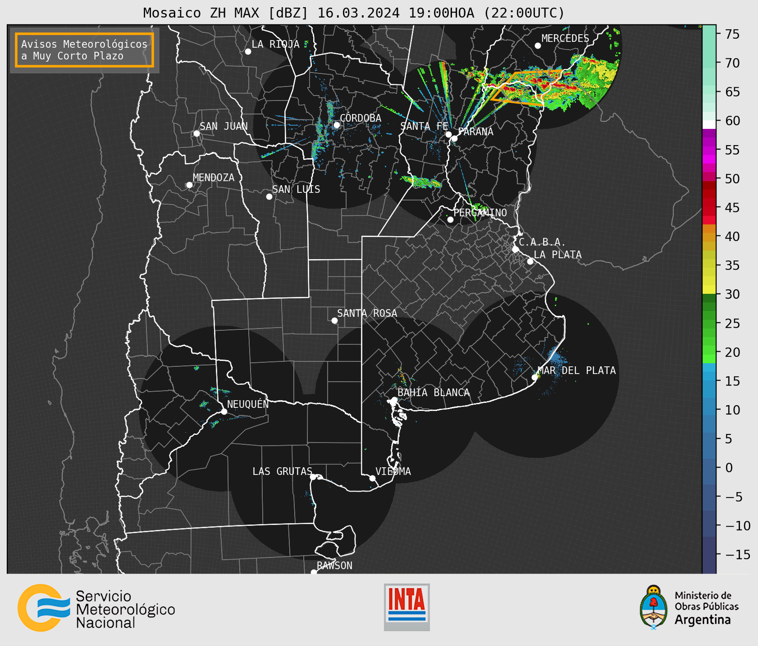Viewport: 758px width, 646px height.
Task: Click the MENDOZA label text
Action: (213, 177)
